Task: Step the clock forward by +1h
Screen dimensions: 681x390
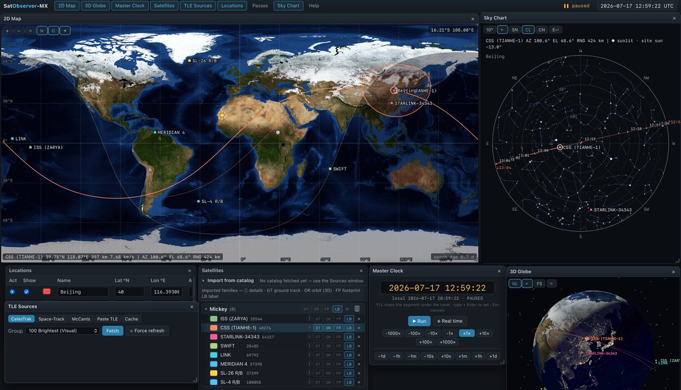Action: pyautogui.click(x=479, y=356)
